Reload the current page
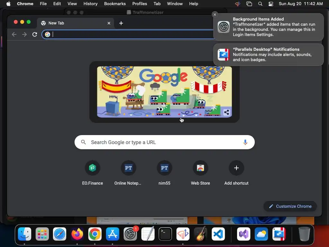Viewport: 329px width, 247px height. point(35,34)
